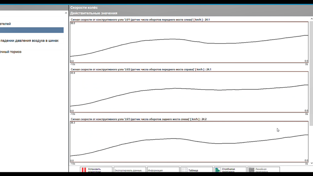Select the 'падении давления воздуха в шинах' entry
This screenshot has width=313, height=176.
click(30, 41)
